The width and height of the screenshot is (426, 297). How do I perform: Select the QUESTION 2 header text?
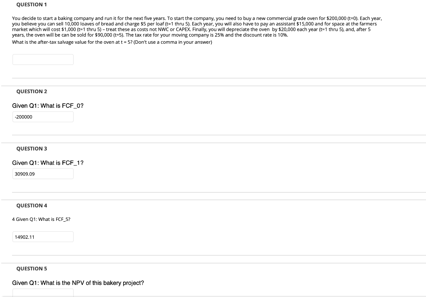pos(32,91)
